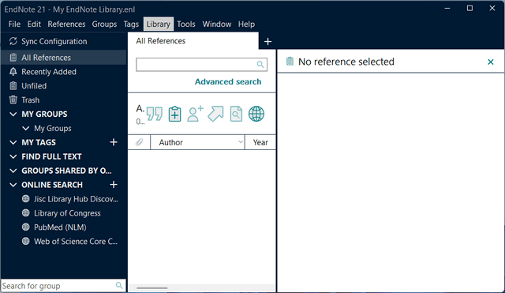Click the globe icon beside Jisc Library Hub

click(x=26, y=199)
